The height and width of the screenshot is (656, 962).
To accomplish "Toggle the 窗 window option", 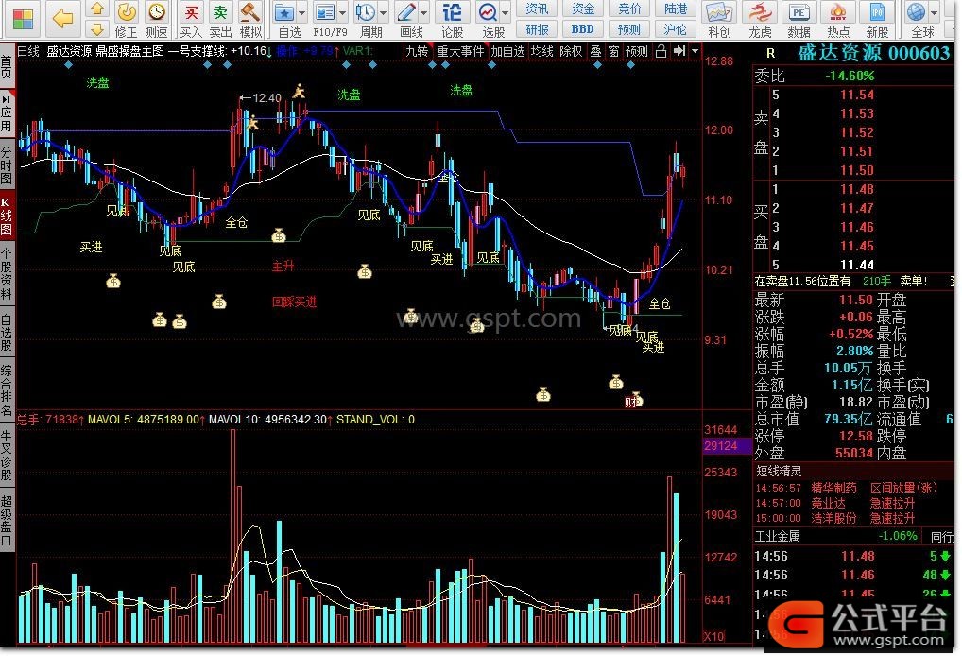I will [613, 51].
